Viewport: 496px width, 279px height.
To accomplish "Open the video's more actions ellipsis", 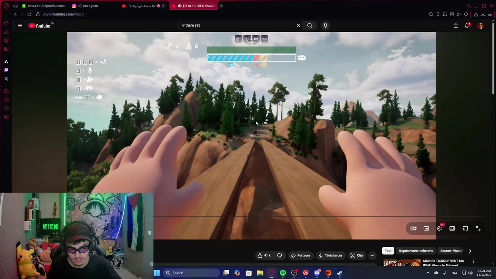I will [372, 256].
